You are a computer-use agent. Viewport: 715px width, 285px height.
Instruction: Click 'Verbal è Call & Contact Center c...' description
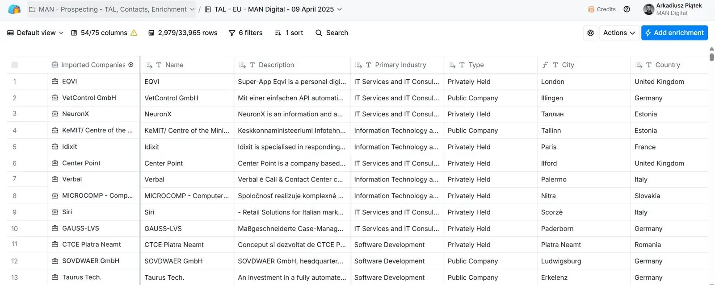click(x=292, y=179)
